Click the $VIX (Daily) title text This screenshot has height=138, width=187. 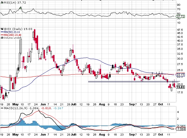(13, 29)
